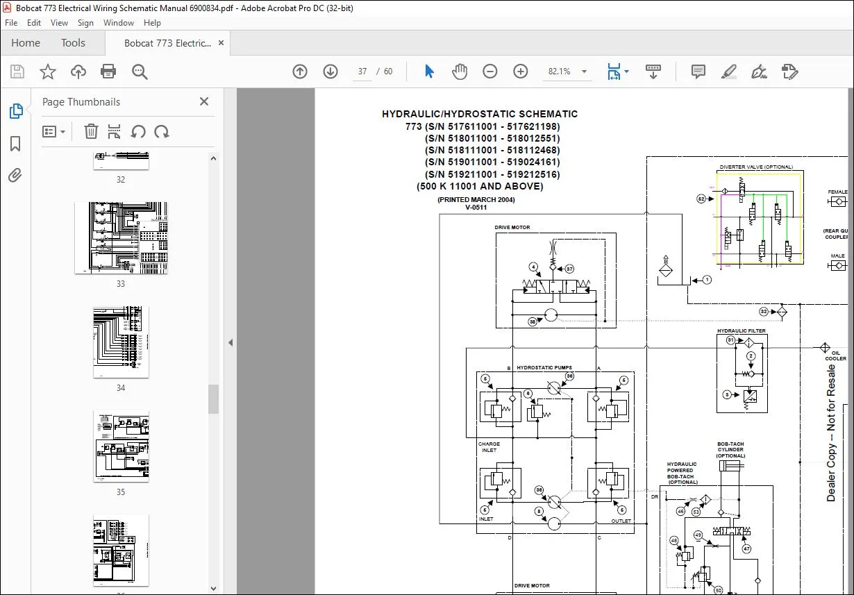Click the scrolling mode keyboard icon
The height and width of the screenshot is (595, 854).
pyautogui.click(x=653, y=72)
